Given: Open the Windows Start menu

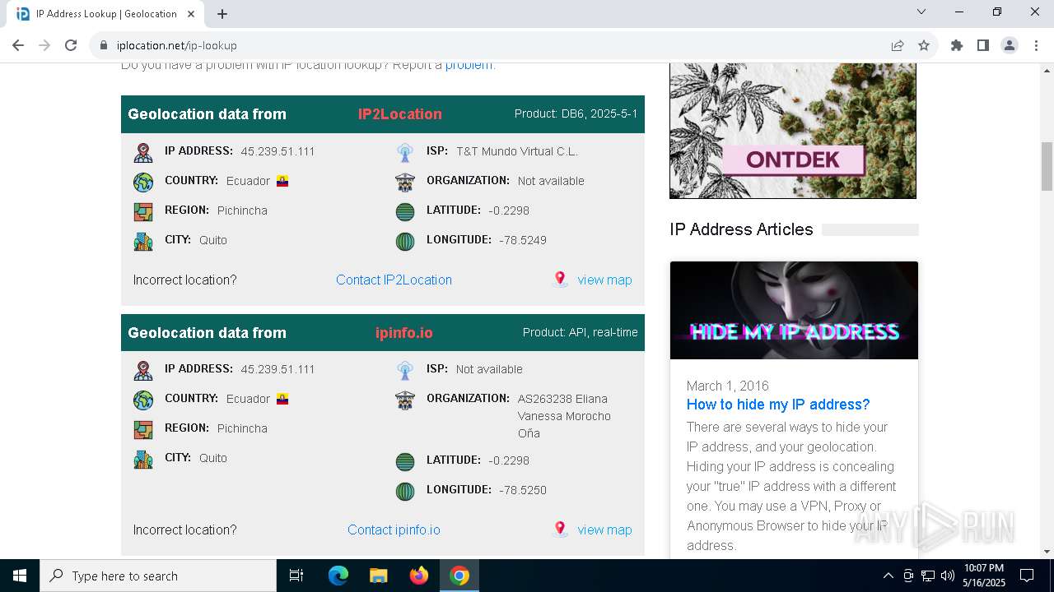Looking at the screenshot, I should coord(20,576).
